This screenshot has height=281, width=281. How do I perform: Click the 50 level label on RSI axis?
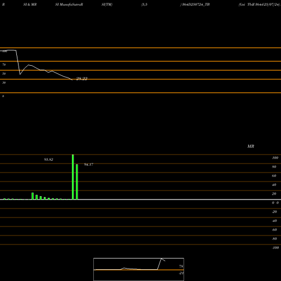[4, 74]
